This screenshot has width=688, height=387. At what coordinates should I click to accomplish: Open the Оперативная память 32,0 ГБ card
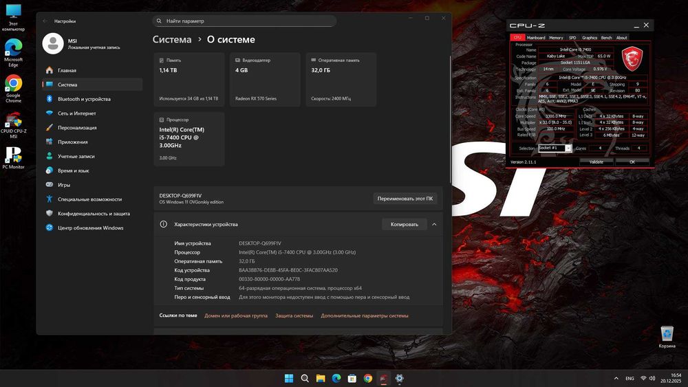[341, 79]
